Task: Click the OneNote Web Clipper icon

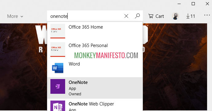Action: click(58, 106)
